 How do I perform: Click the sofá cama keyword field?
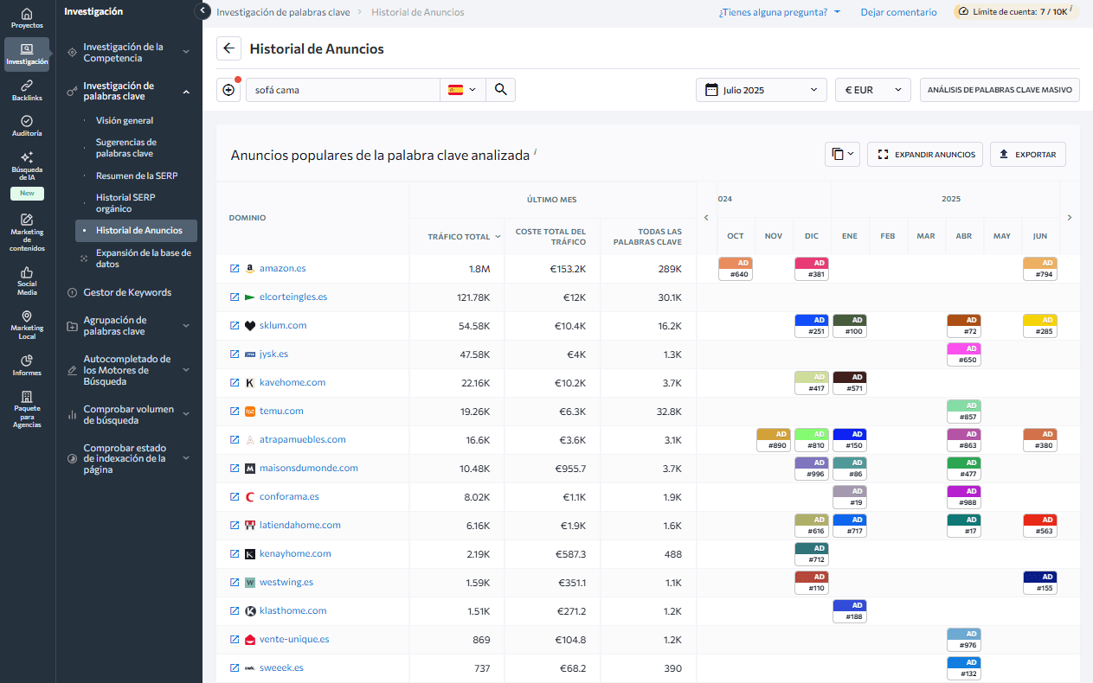343,90
